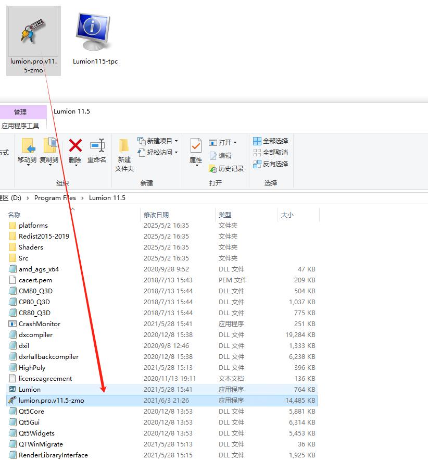Expand the 复制到 dropdown arrow

(50, 165)
